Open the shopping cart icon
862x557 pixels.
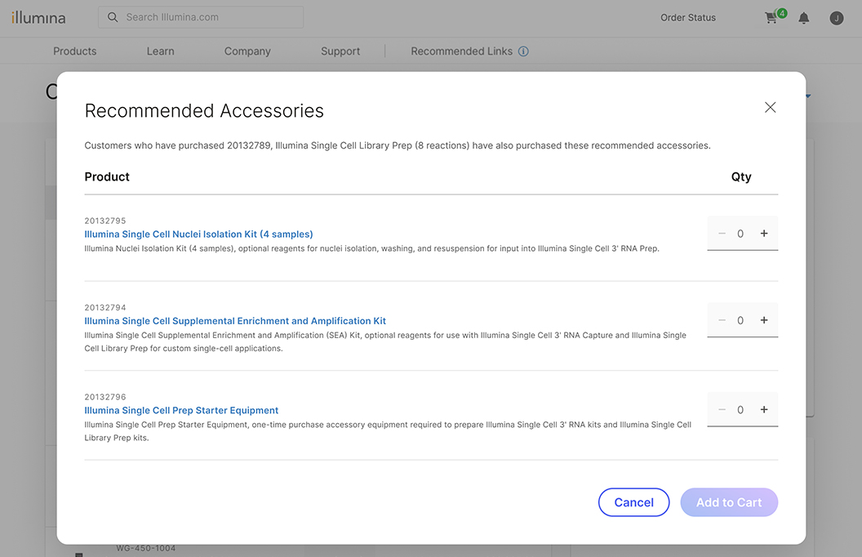(x=771, y=18)
